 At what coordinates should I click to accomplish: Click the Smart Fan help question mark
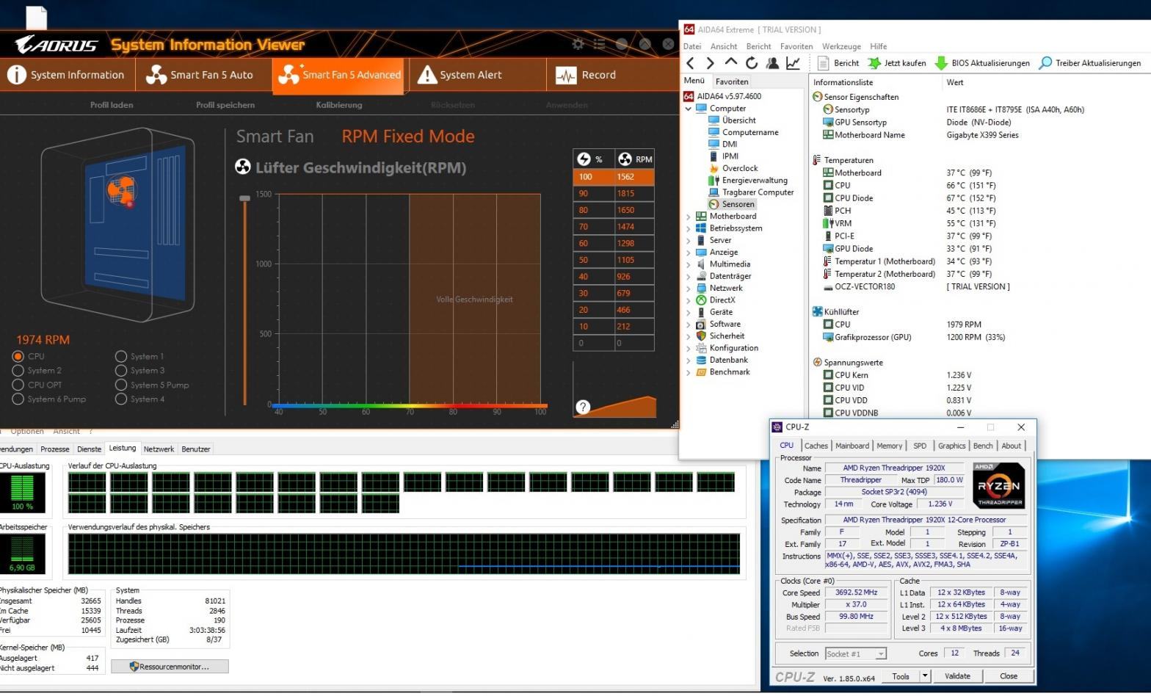point(583,407)
